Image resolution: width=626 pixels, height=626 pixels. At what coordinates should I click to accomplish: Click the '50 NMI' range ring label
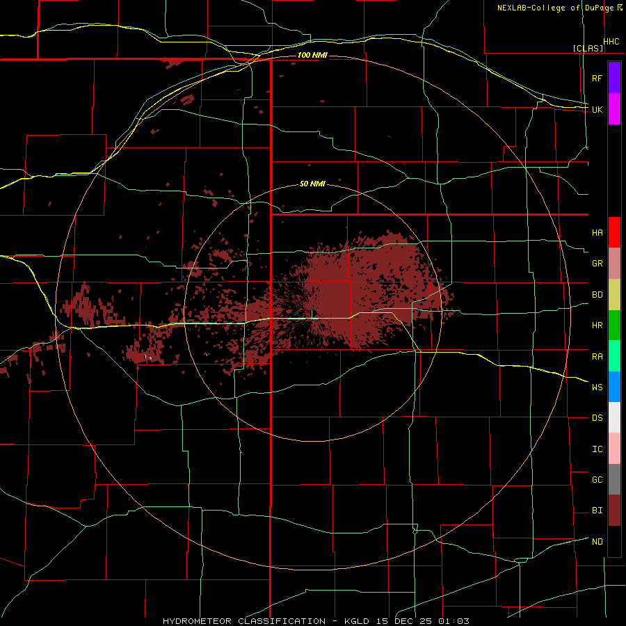(312, 184)
